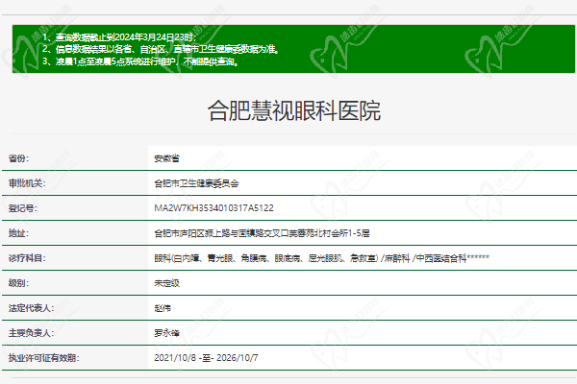Click the 地址 label
Viewport: 577px width, 384px height.
(19, 233)
